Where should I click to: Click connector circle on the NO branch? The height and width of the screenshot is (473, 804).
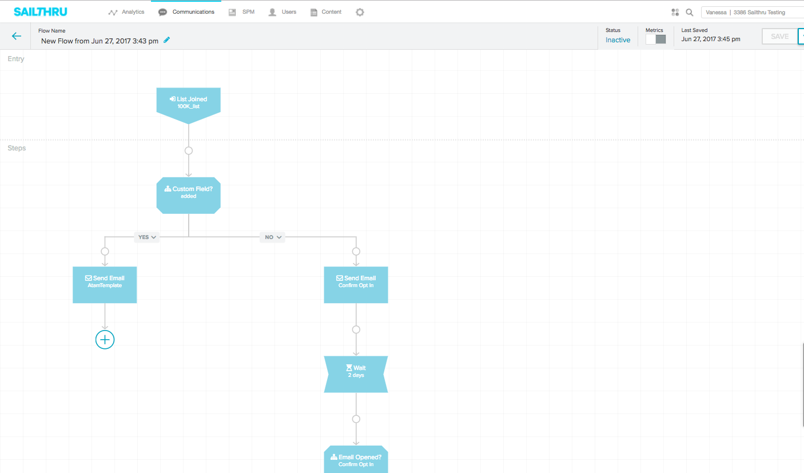(x=356, y=252)
